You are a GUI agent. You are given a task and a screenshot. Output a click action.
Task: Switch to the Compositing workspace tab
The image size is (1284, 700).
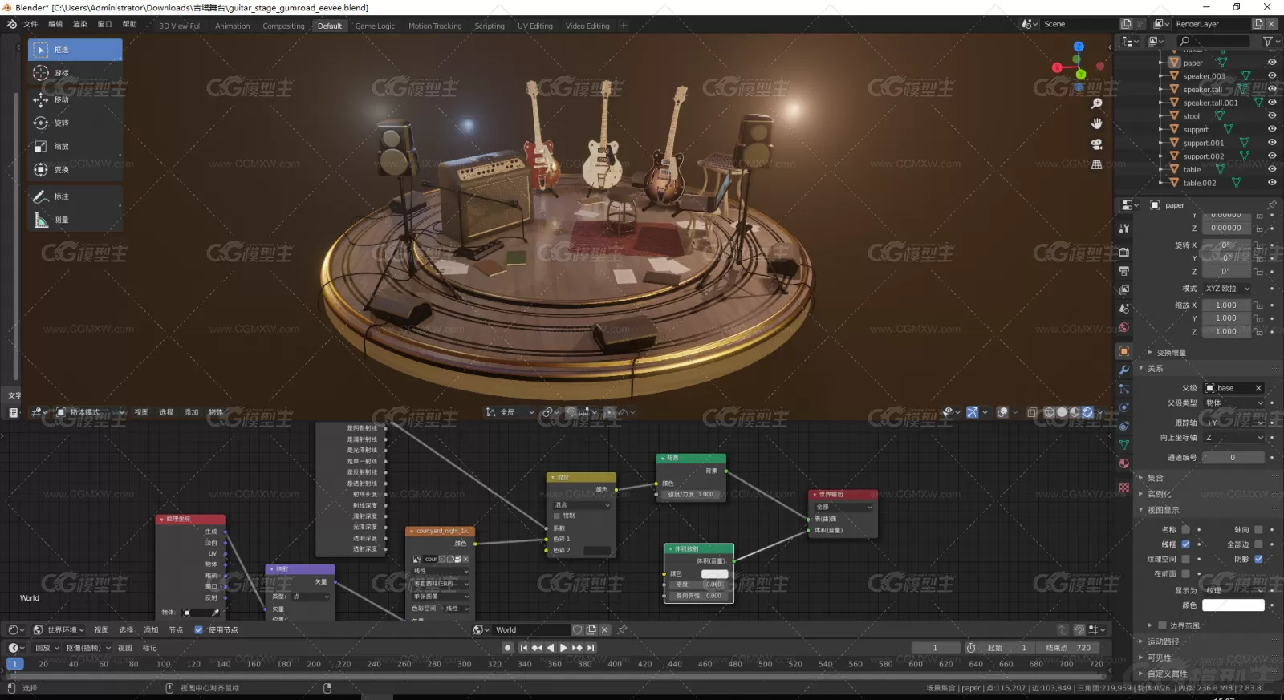283,26
